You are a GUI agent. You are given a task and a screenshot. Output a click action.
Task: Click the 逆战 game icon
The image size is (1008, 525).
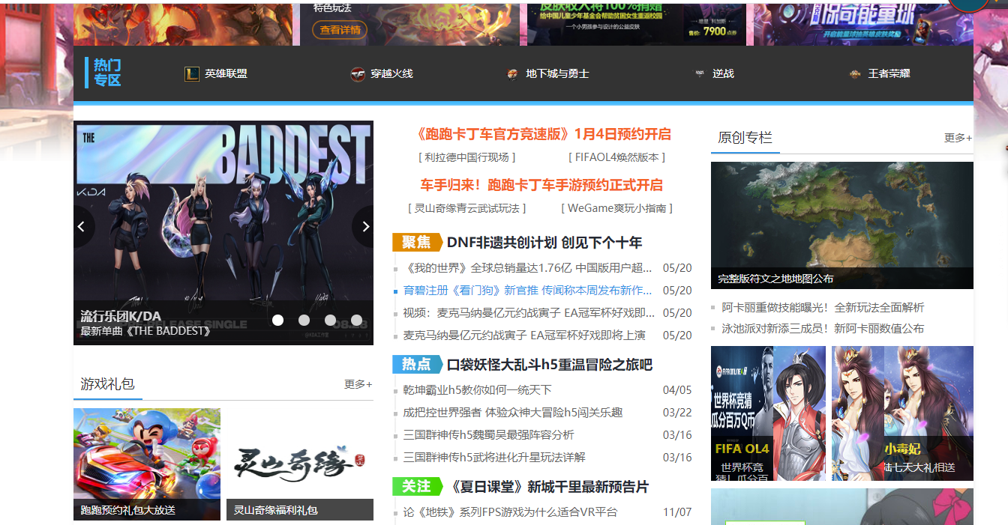pos(699,73)
